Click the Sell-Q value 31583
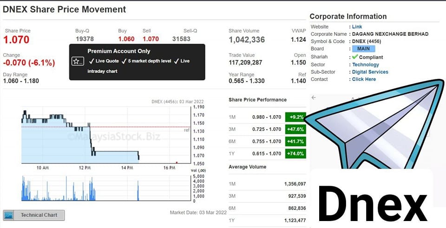 [181, 39]
